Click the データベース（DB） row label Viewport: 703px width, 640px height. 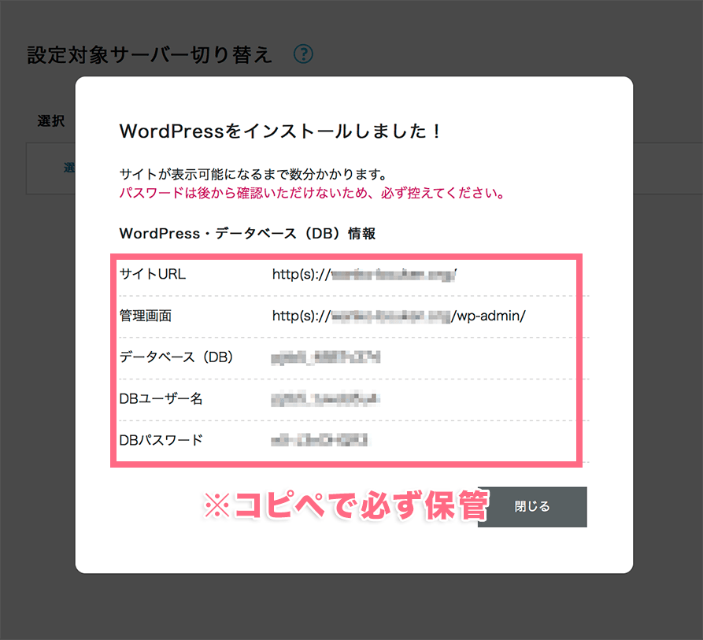176,357
